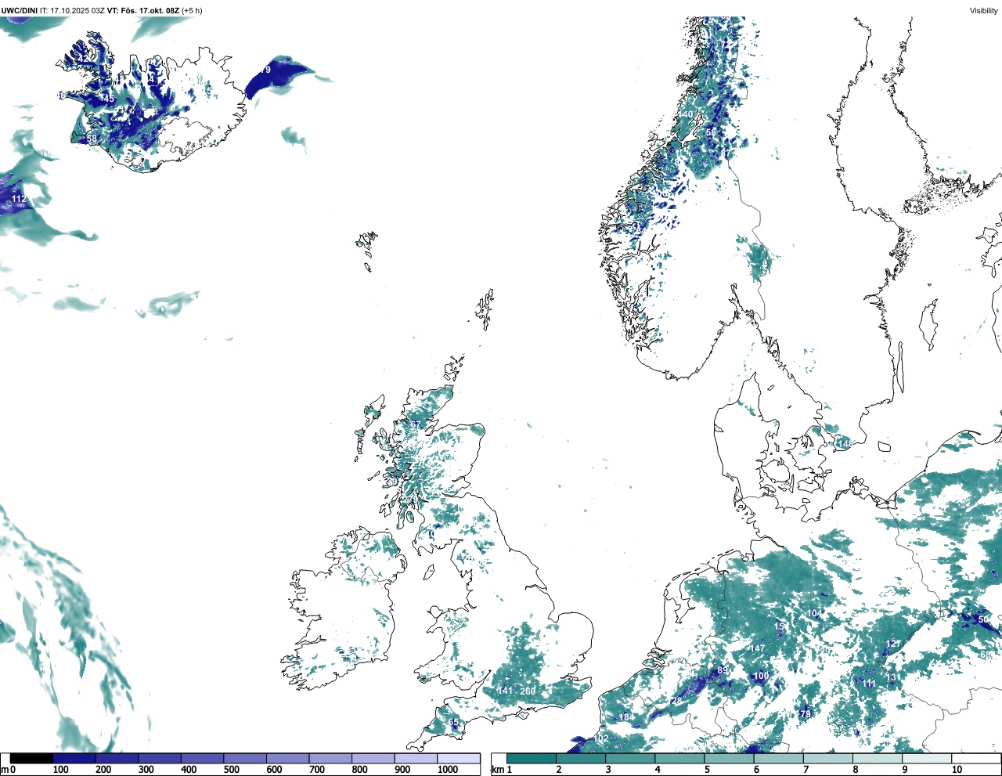Click the 'km' unit label of the kilometre legend
The height and width of the screenshot is (776, 1002).
pyautogui.click(x=498, y=770)
